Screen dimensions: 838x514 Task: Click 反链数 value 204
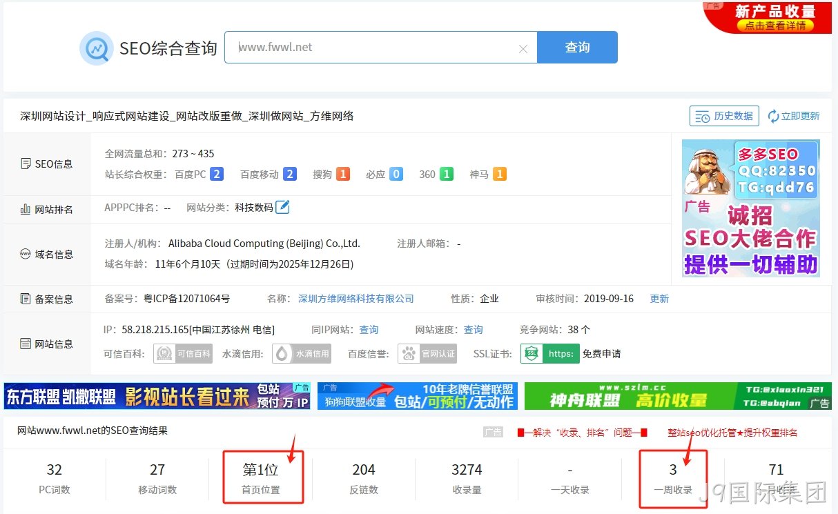[364, 470]
